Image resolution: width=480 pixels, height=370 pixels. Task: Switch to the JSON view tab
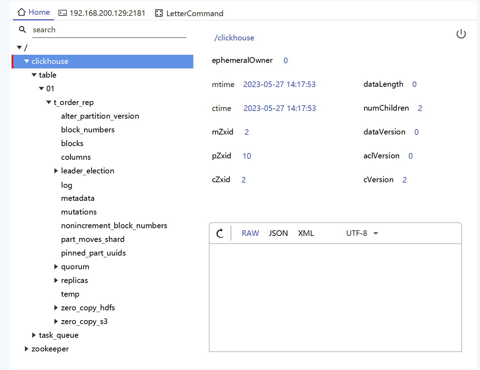pos(278,233)
